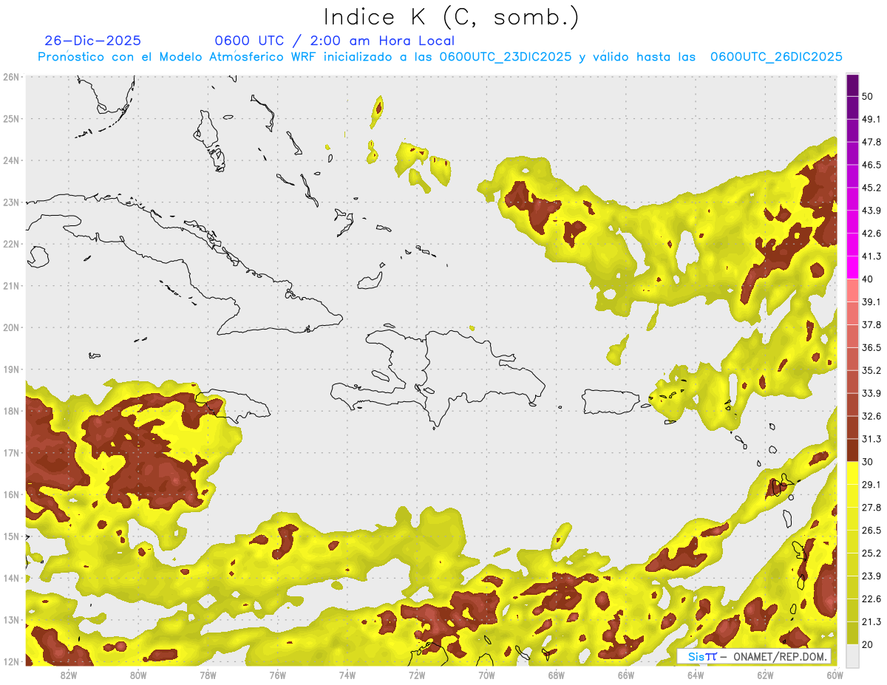This screenshot has height=685, width=887.
Task: Click the colorbar value 29.1
Action: [871, 485]
